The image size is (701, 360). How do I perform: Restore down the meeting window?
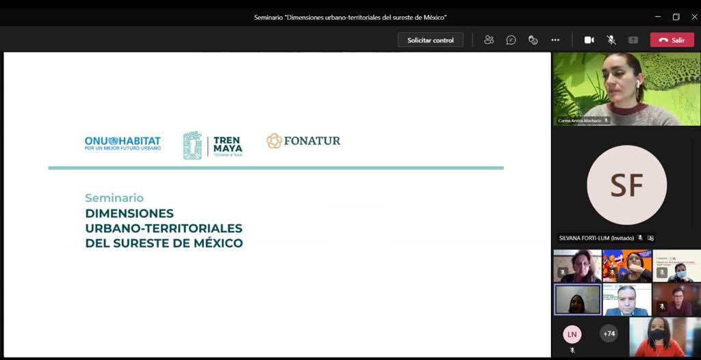point(676,17)
